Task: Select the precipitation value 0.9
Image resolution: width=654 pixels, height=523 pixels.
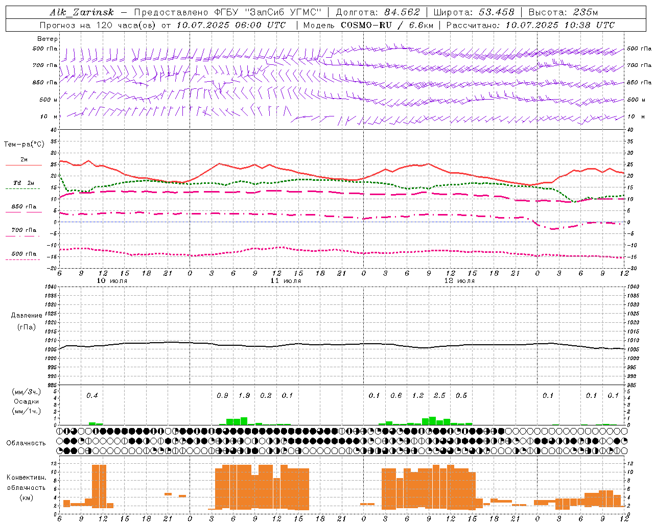Action: 222,395
